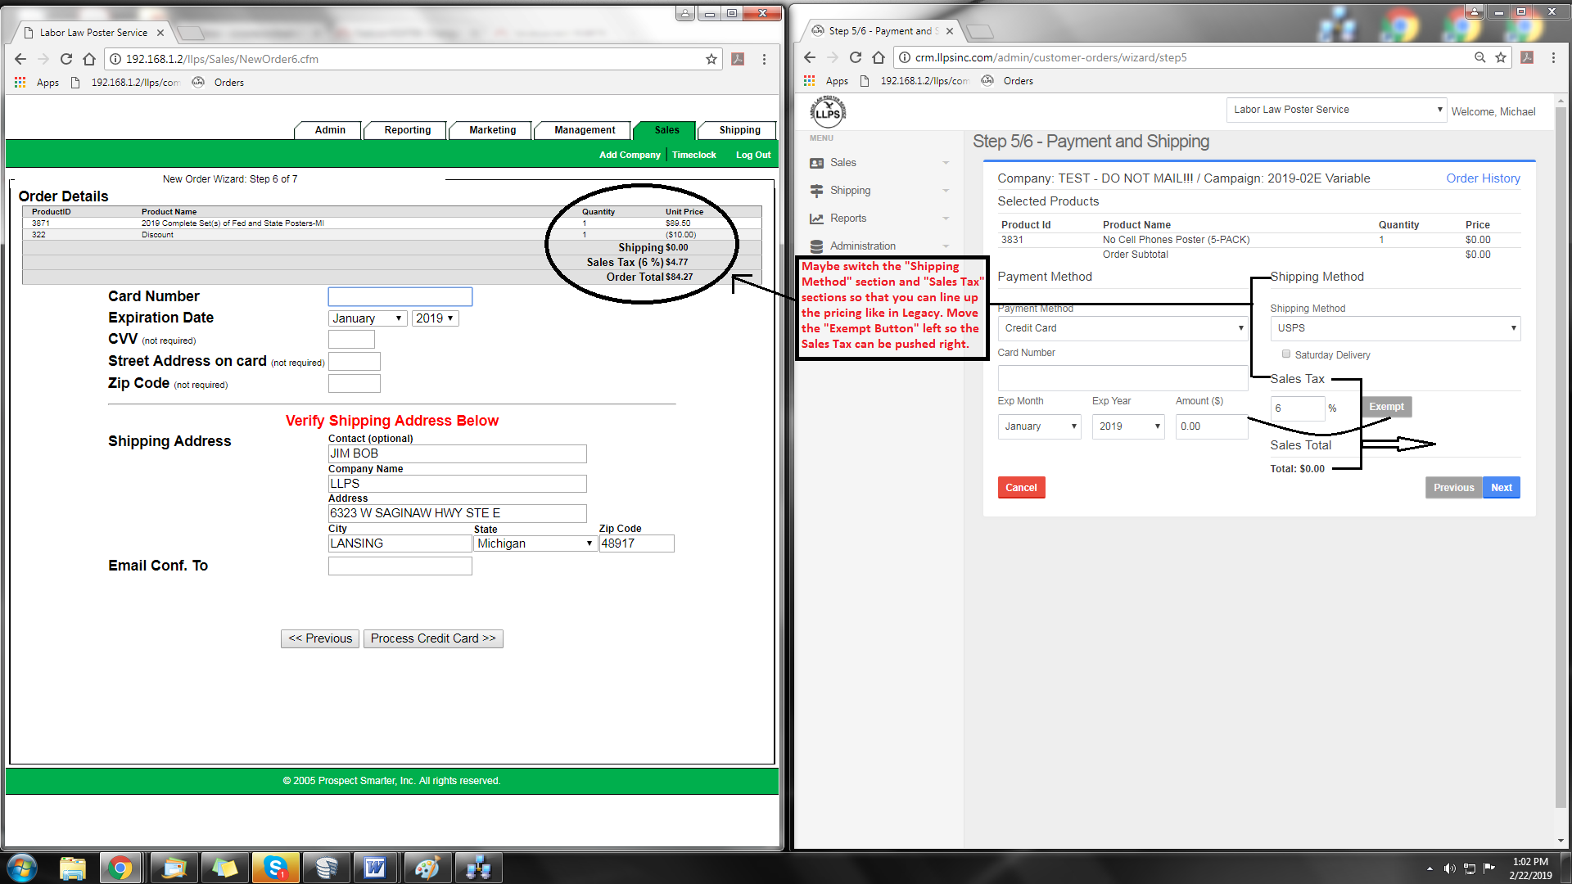This screenshot has width=1572, height=884.
Task: Click the Process Credit Card button
Action: tap(432, 638)
